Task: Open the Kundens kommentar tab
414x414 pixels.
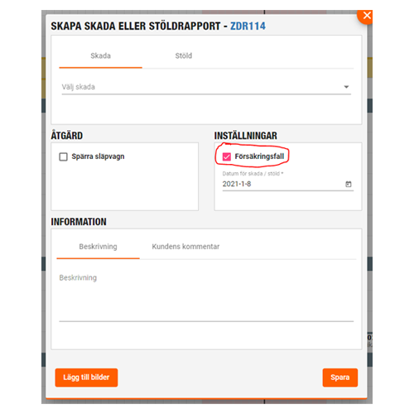Action: 185,247
